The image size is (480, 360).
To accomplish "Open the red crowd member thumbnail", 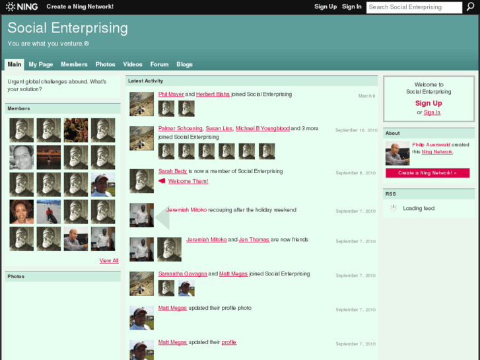I will (76, 130).
